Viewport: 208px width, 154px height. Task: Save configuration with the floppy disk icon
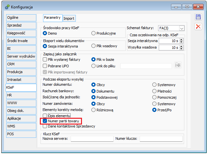(198, 17)
